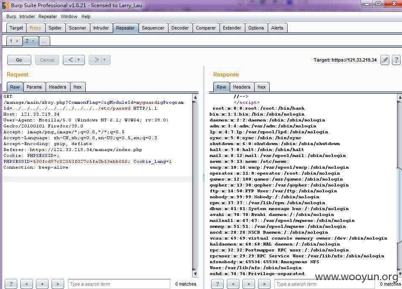Select response Raw view tab

(221, 87)
